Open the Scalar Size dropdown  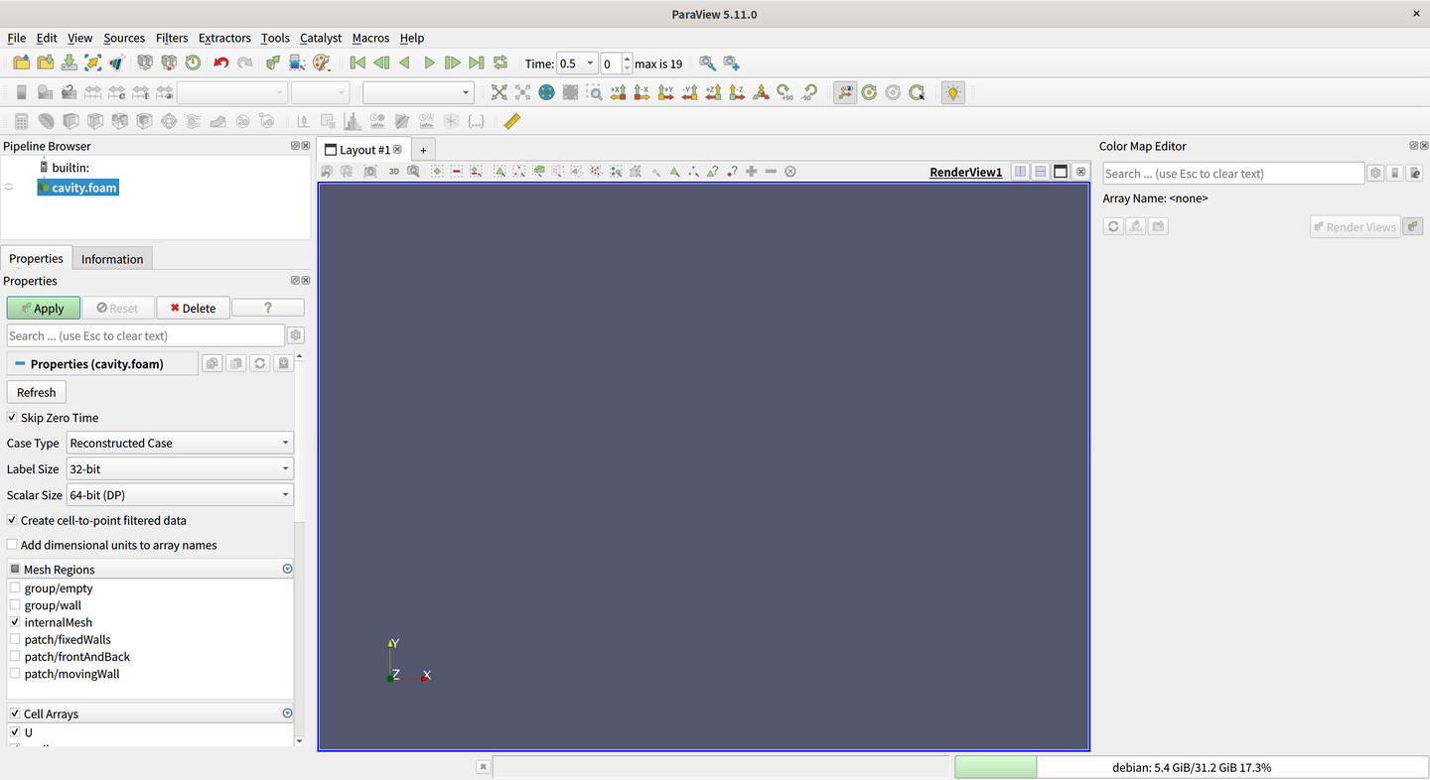(180, 494)
